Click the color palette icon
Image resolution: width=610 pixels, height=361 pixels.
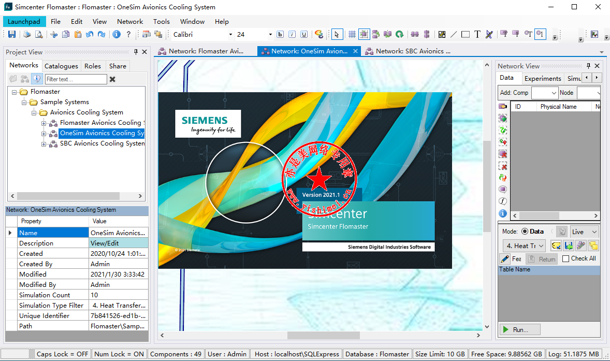coord(319,34)
